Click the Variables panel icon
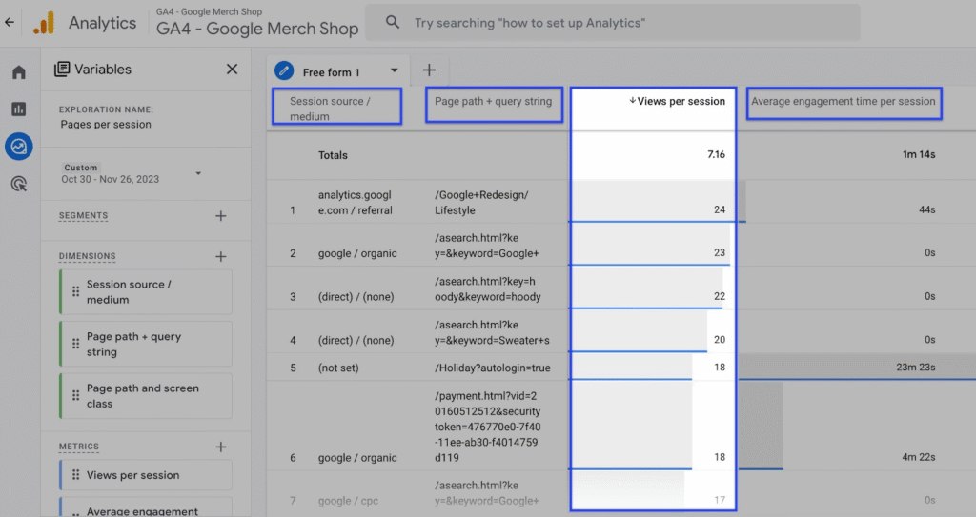Screen dimensions: 976x517 [x=62, y=70]
